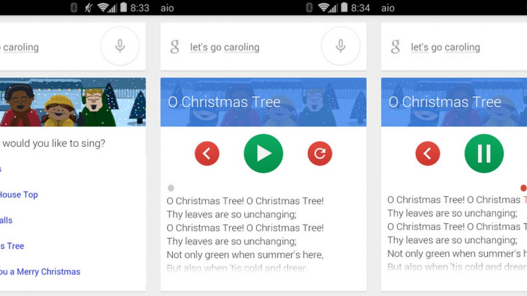Choose the 'House Top' song link
This screenshot has width=527, height=296.
coord(18,195)
